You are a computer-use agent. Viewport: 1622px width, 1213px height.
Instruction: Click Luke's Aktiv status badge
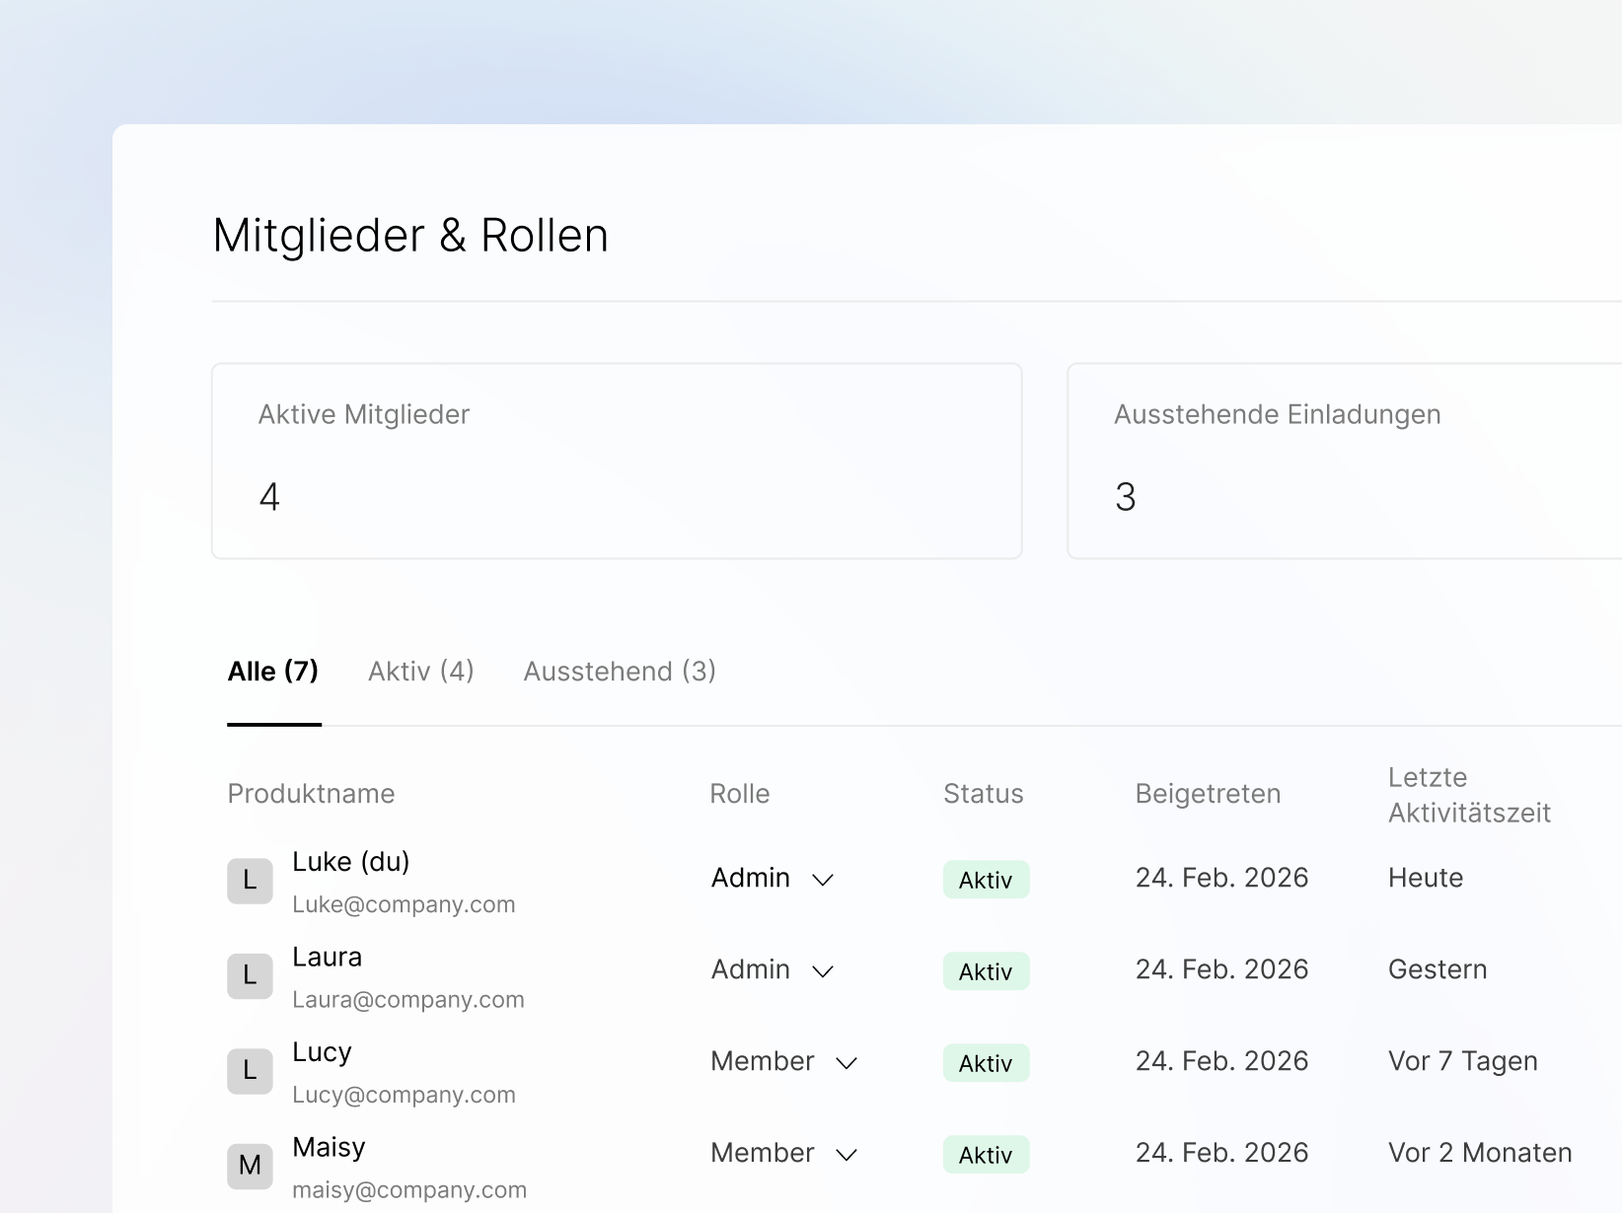tap(986, 880)
